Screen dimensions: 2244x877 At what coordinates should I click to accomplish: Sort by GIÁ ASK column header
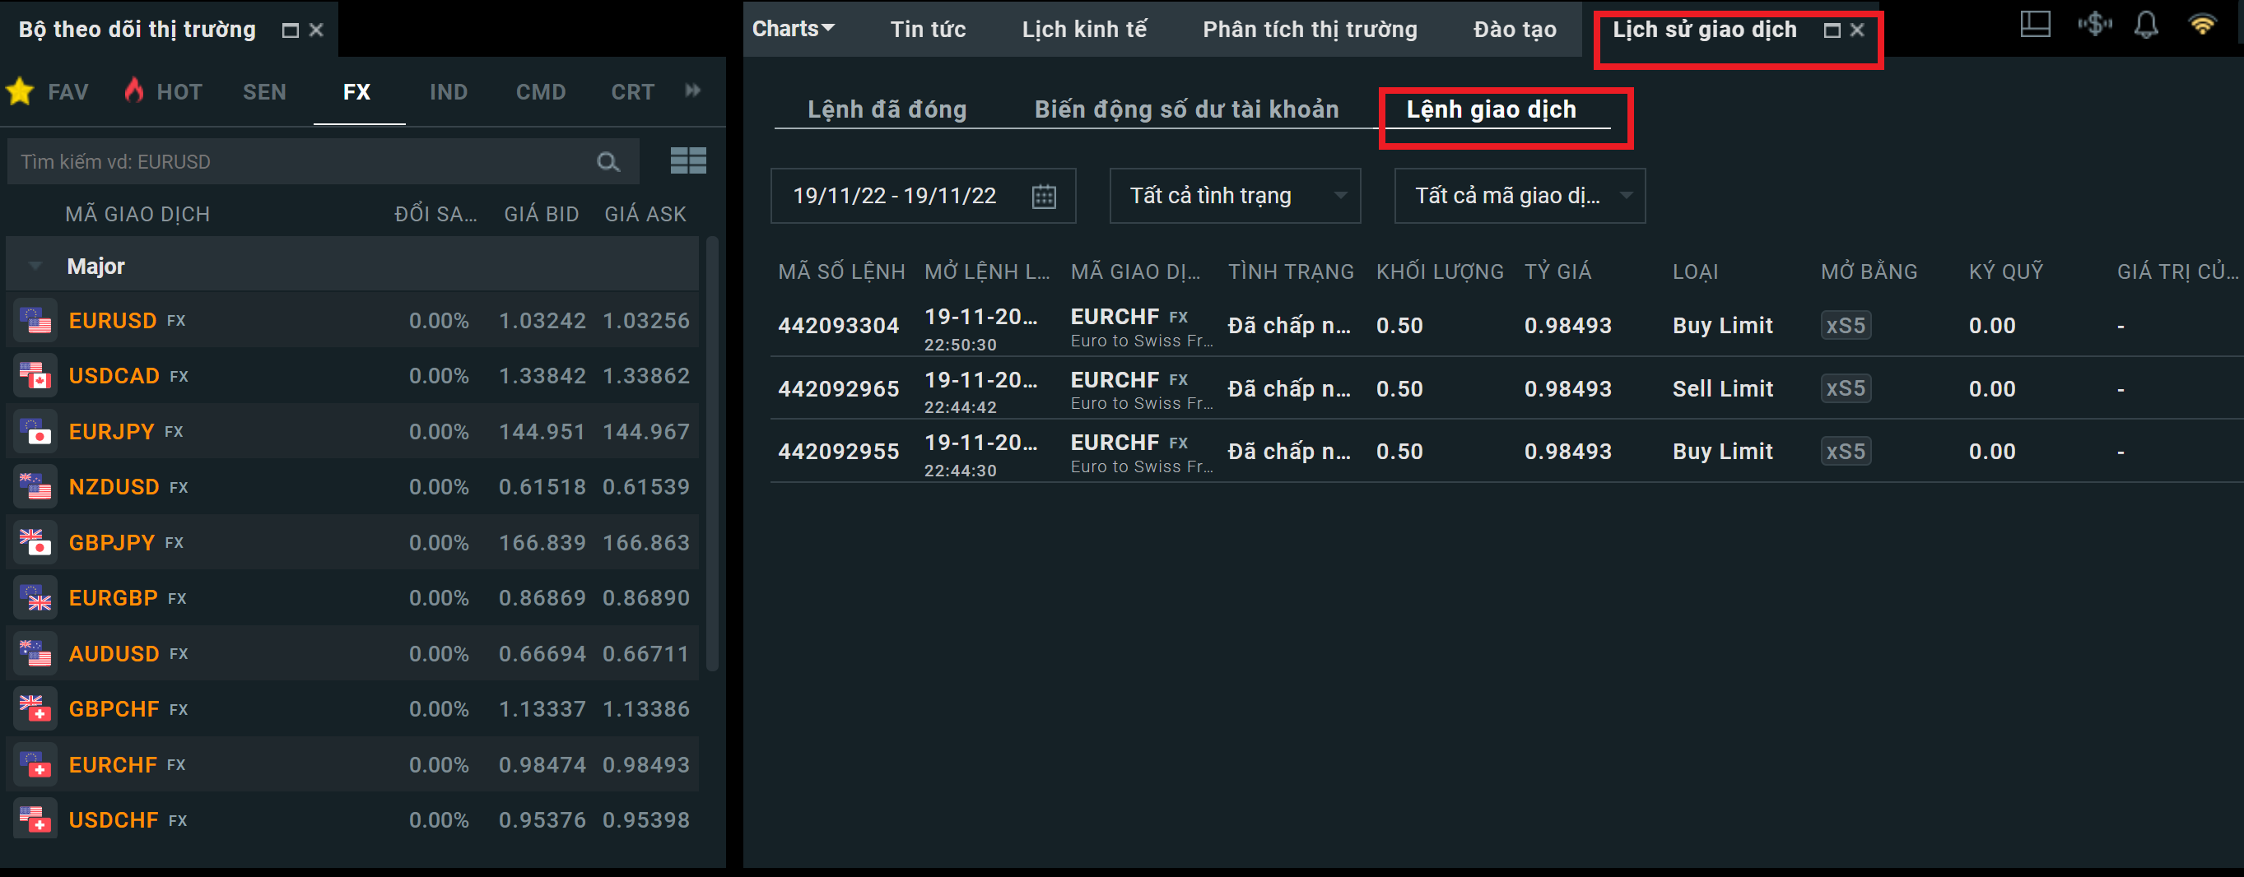tap(645, 214)
